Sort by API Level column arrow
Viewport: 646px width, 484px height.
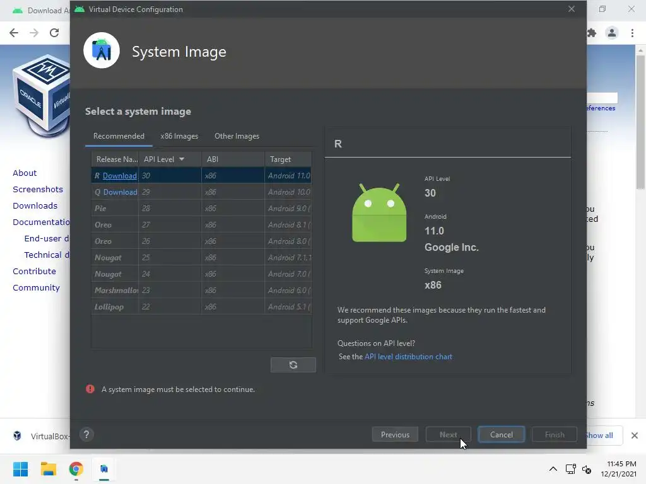click(182, 159)
